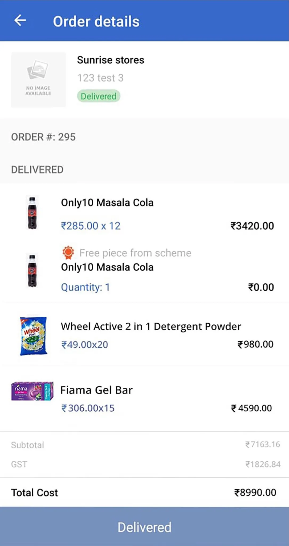Click the ₹285.00 x 12 price text

(91, 226)
